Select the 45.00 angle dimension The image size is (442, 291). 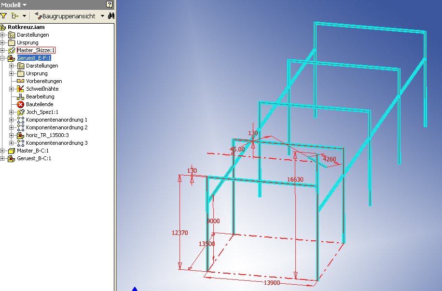pos(237,149)
